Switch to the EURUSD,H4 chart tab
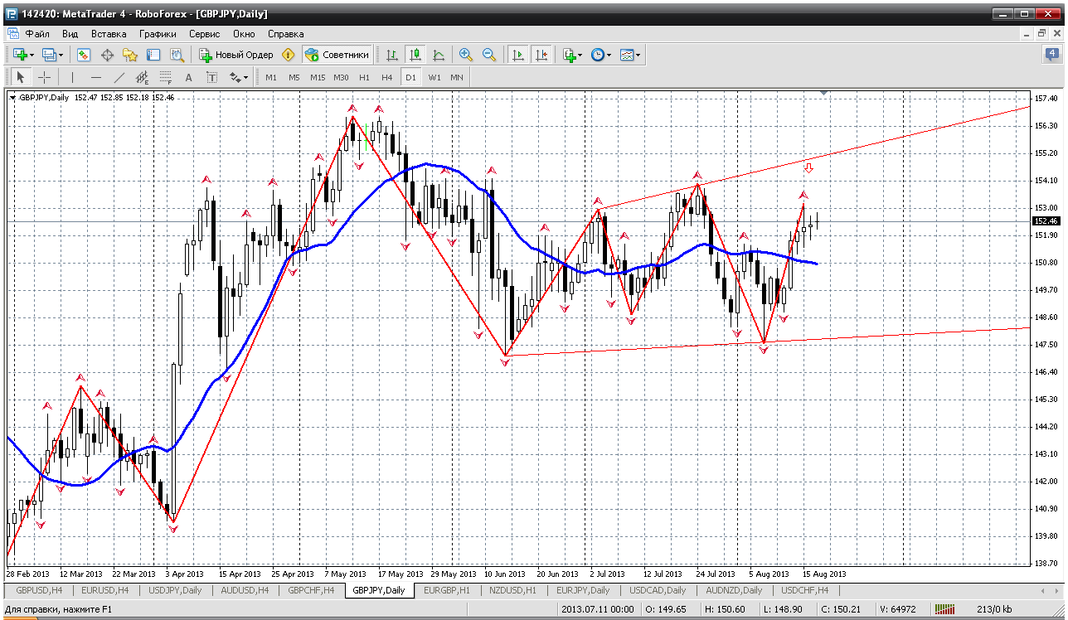Image resolution: width=1068 pixels, height=620 pixels. pos(104,590)
